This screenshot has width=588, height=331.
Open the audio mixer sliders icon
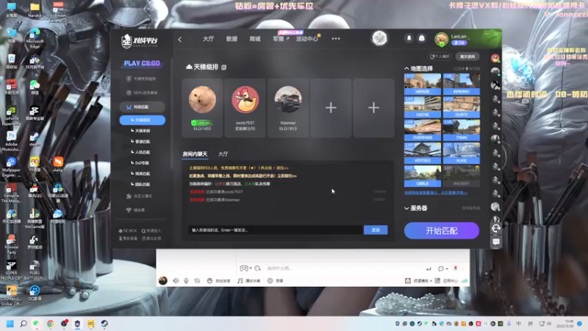tap(197, 281)
